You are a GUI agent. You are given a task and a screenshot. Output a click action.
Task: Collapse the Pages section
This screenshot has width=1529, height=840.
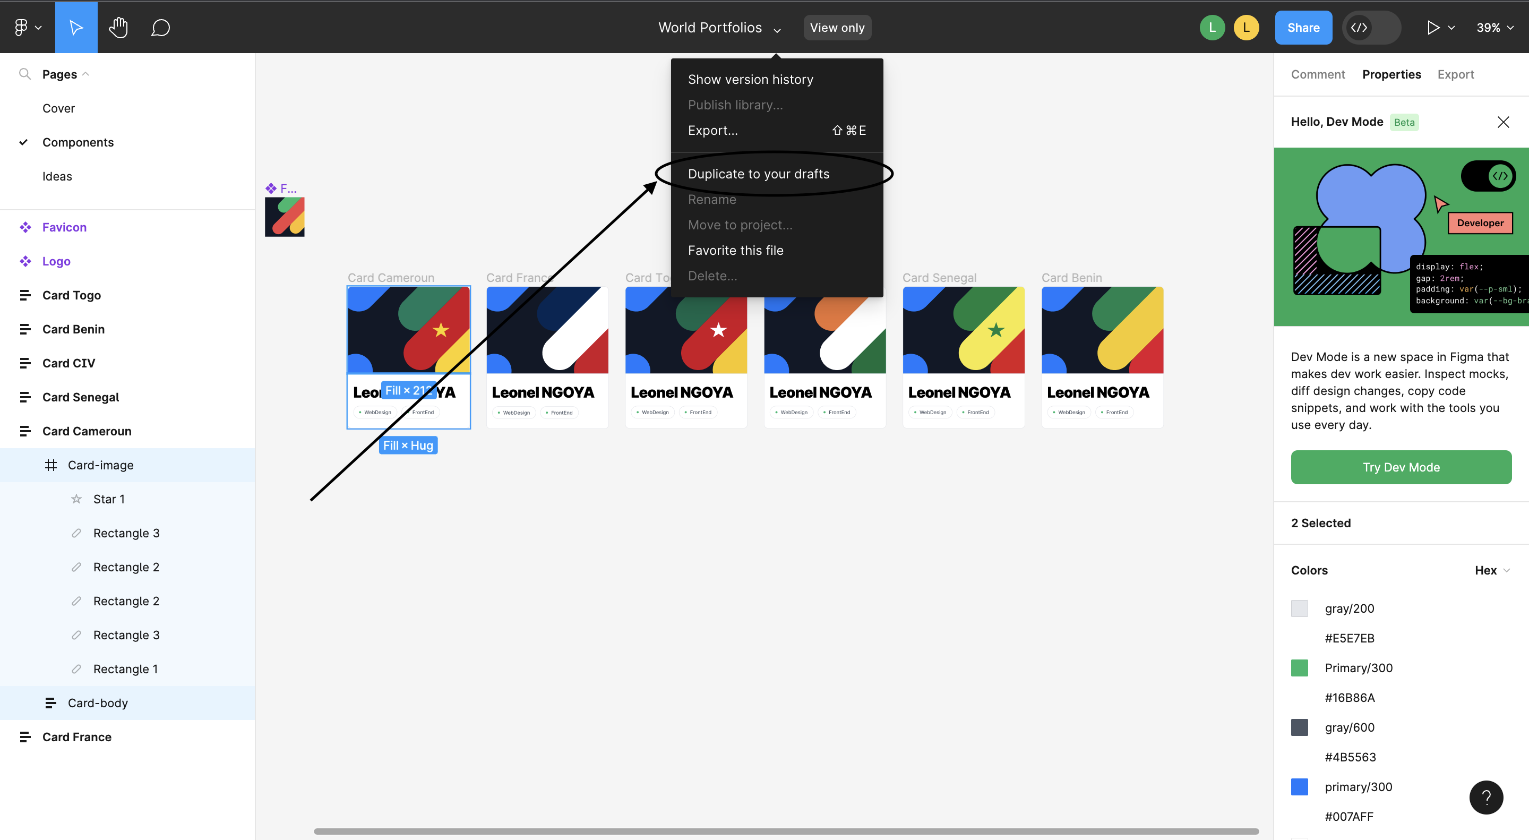click(x=86, y=74)
